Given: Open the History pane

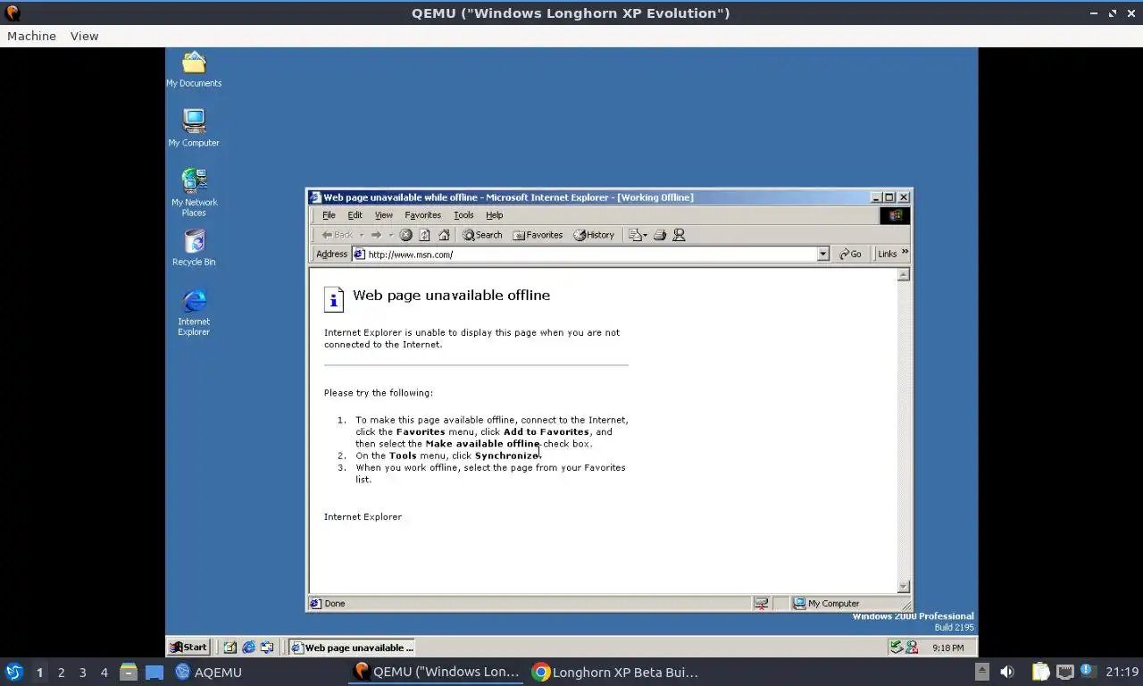Looking at the screenshot, I should coord(594,235).
